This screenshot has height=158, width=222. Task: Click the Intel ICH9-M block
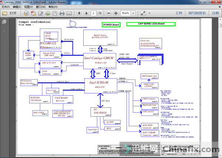(101, 86)
